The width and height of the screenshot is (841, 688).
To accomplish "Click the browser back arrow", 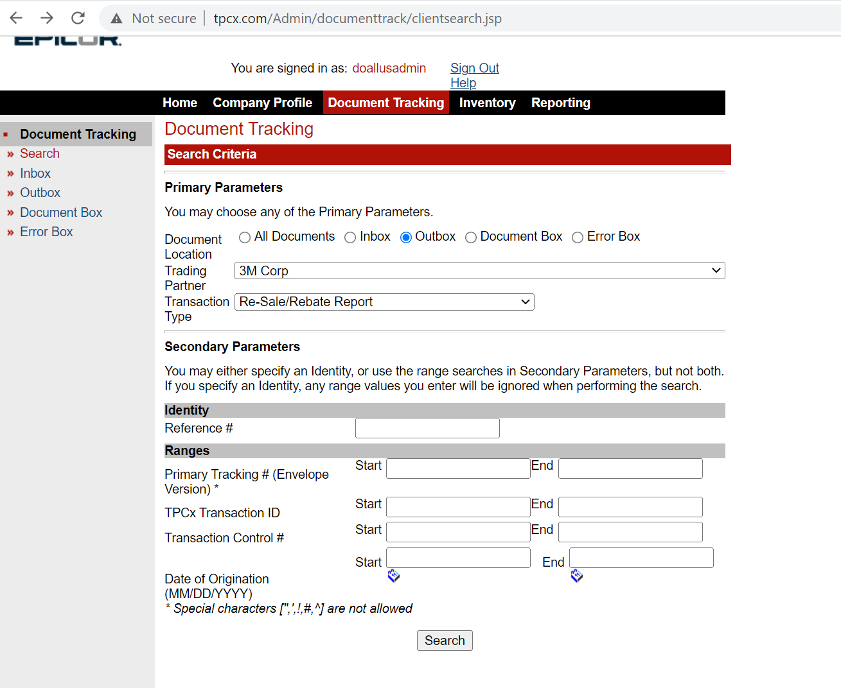I will [17, 18].
